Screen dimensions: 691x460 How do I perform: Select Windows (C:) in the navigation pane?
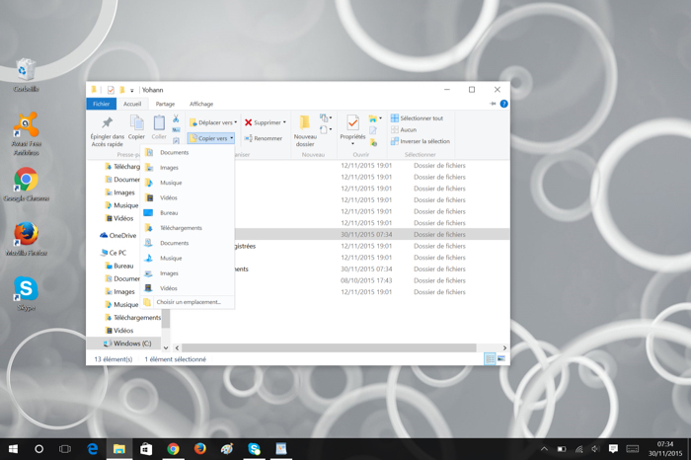[132, 344]
